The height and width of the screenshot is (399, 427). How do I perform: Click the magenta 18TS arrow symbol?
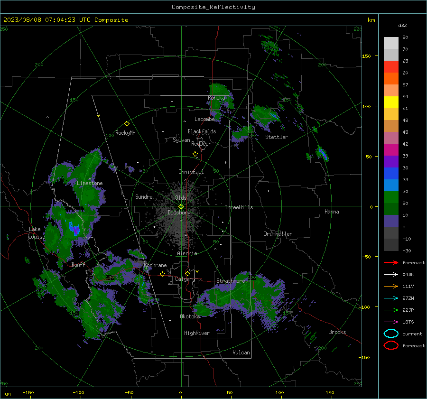click(391, 322)
